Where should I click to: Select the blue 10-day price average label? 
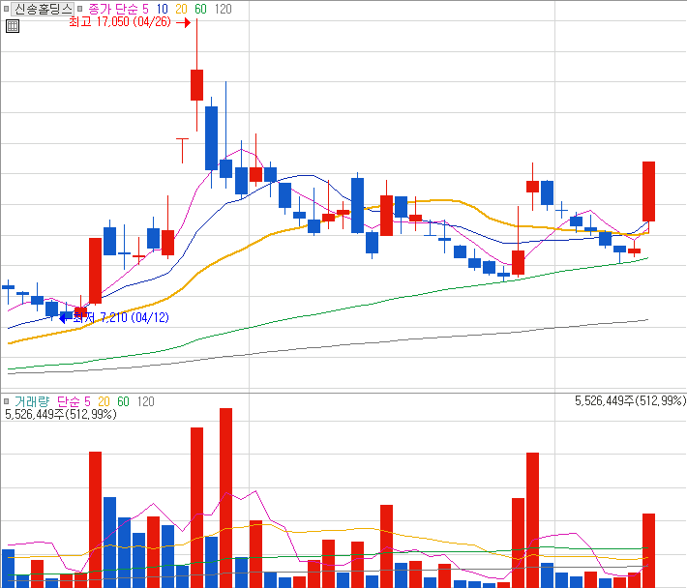(x=163, y=9)
